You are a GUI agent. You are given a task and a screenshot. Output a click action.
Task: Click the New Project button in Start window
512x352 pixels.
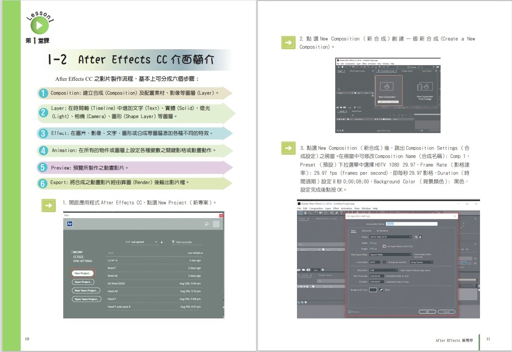(x=83, y=273)
